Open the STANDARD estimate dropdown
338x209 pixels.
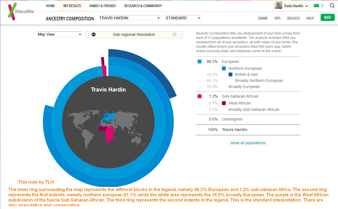point(183,18)
